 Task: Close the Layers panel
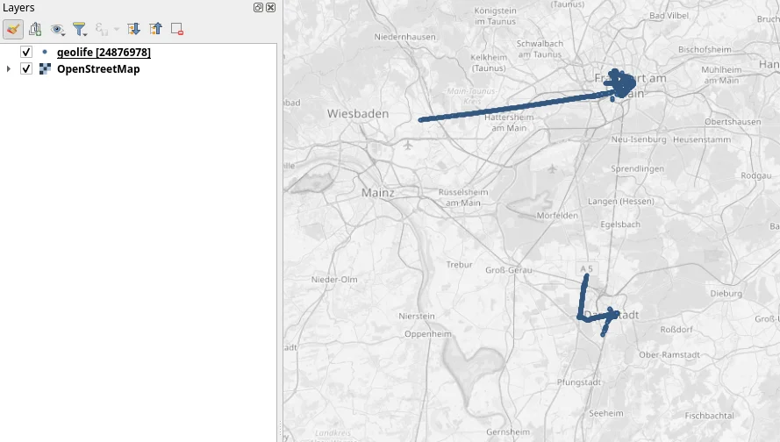270,7
